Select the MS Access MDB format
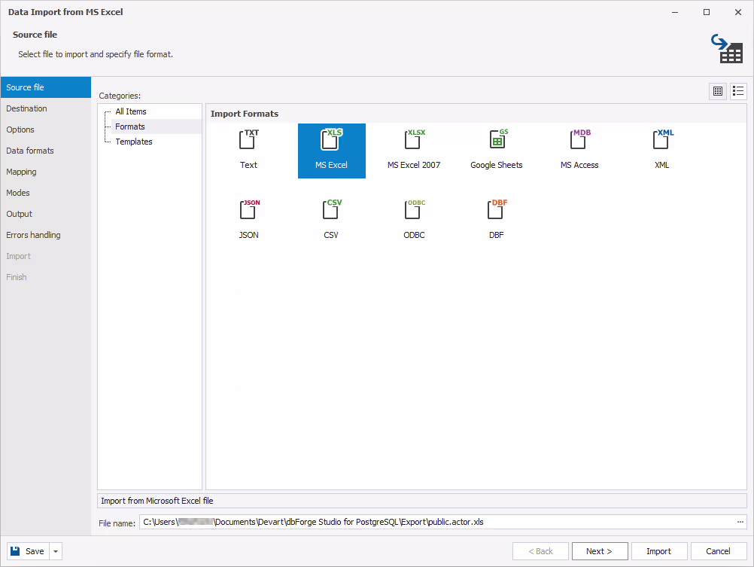The image size is (754, 567). [579, 151]
